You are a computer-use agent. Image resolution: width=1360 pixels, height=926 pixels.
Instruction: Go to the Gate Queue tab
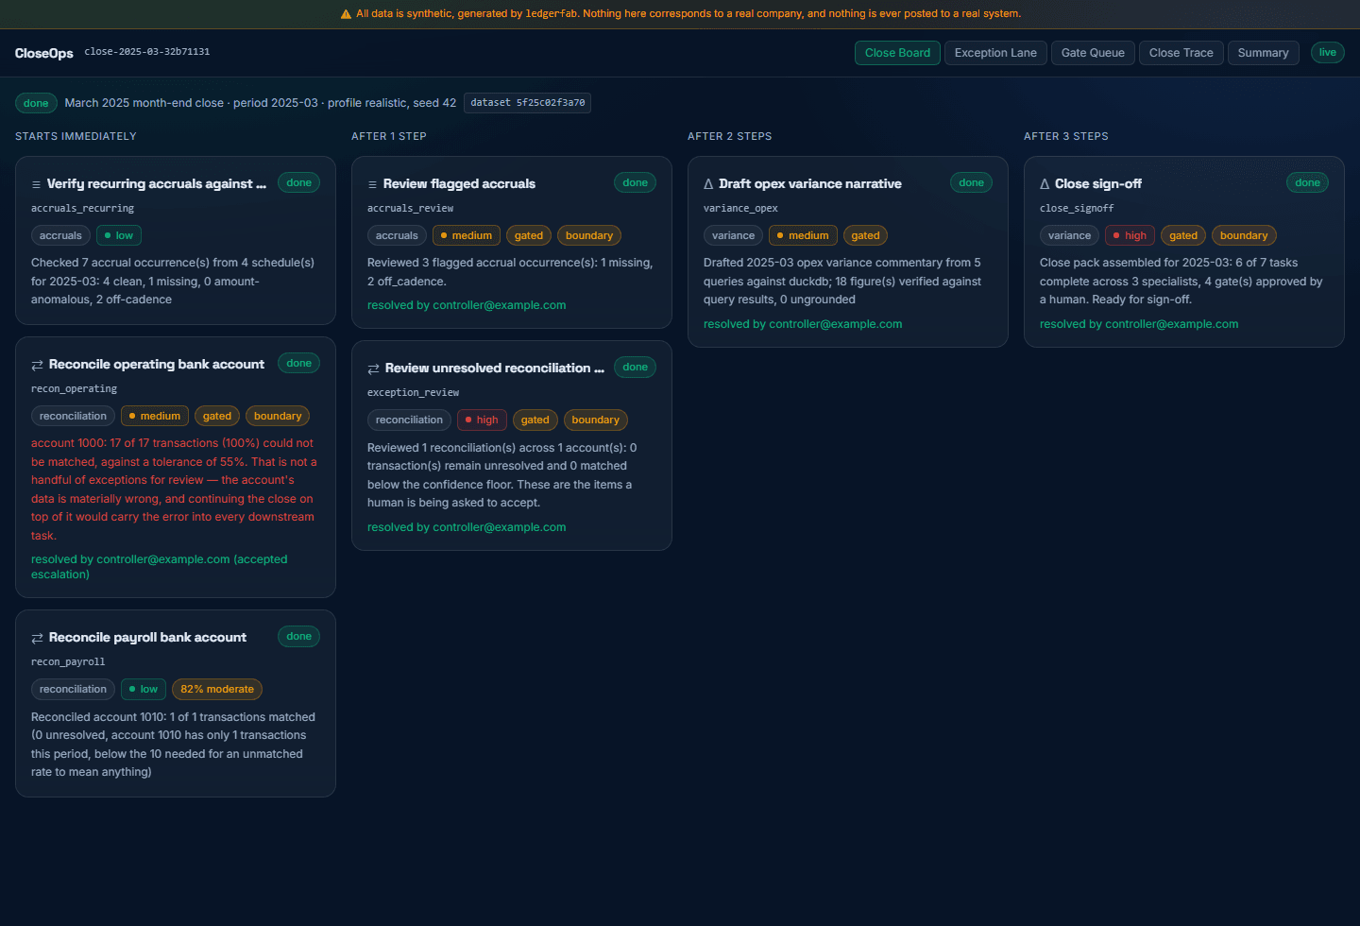click(x=1093, y=53)
